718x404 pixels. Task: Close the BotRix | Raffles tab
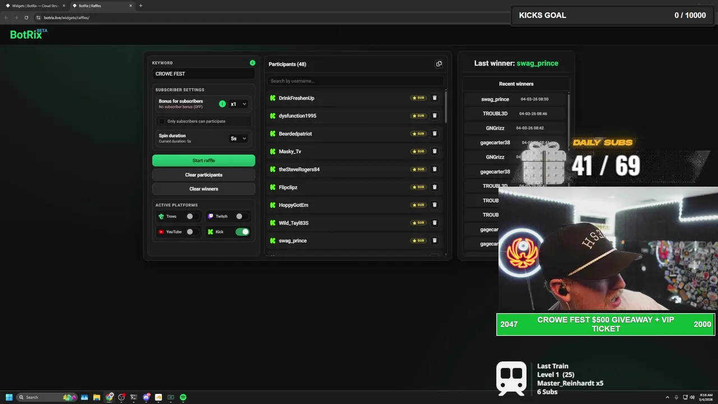coord(131,6)
